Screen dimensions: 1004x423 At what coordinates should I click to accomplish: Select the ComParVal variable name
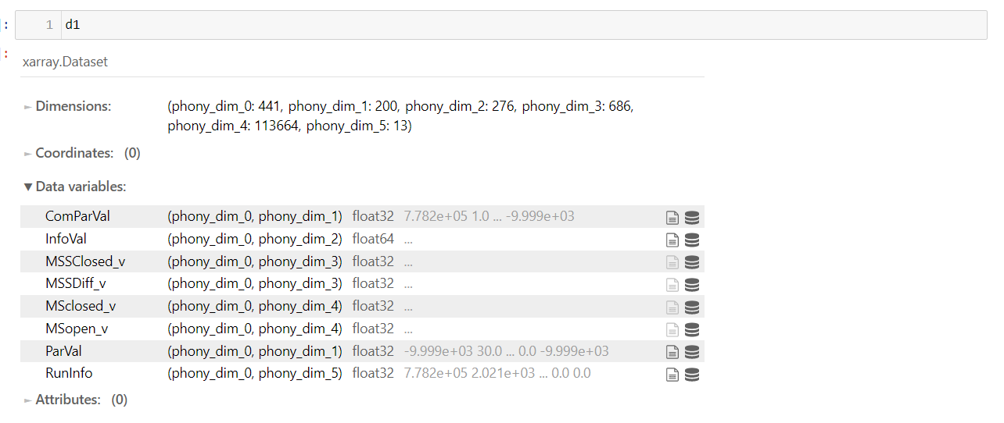[77, 216]
